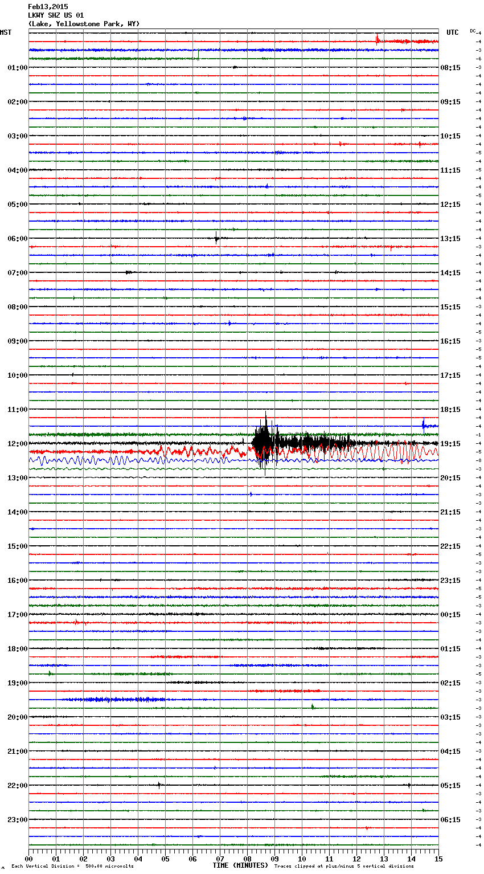Click the 08:15 UTC time label

[x=450, y=68]
